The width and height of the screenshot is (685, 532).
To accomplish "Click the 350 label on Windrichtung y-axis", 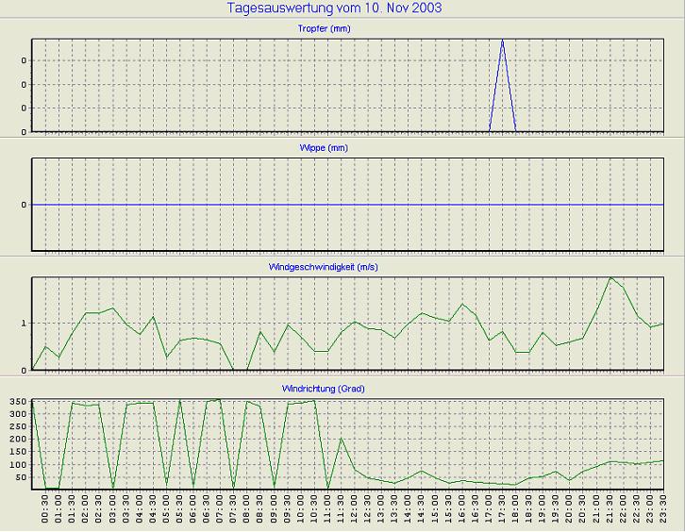I will [x=17, y=401].
